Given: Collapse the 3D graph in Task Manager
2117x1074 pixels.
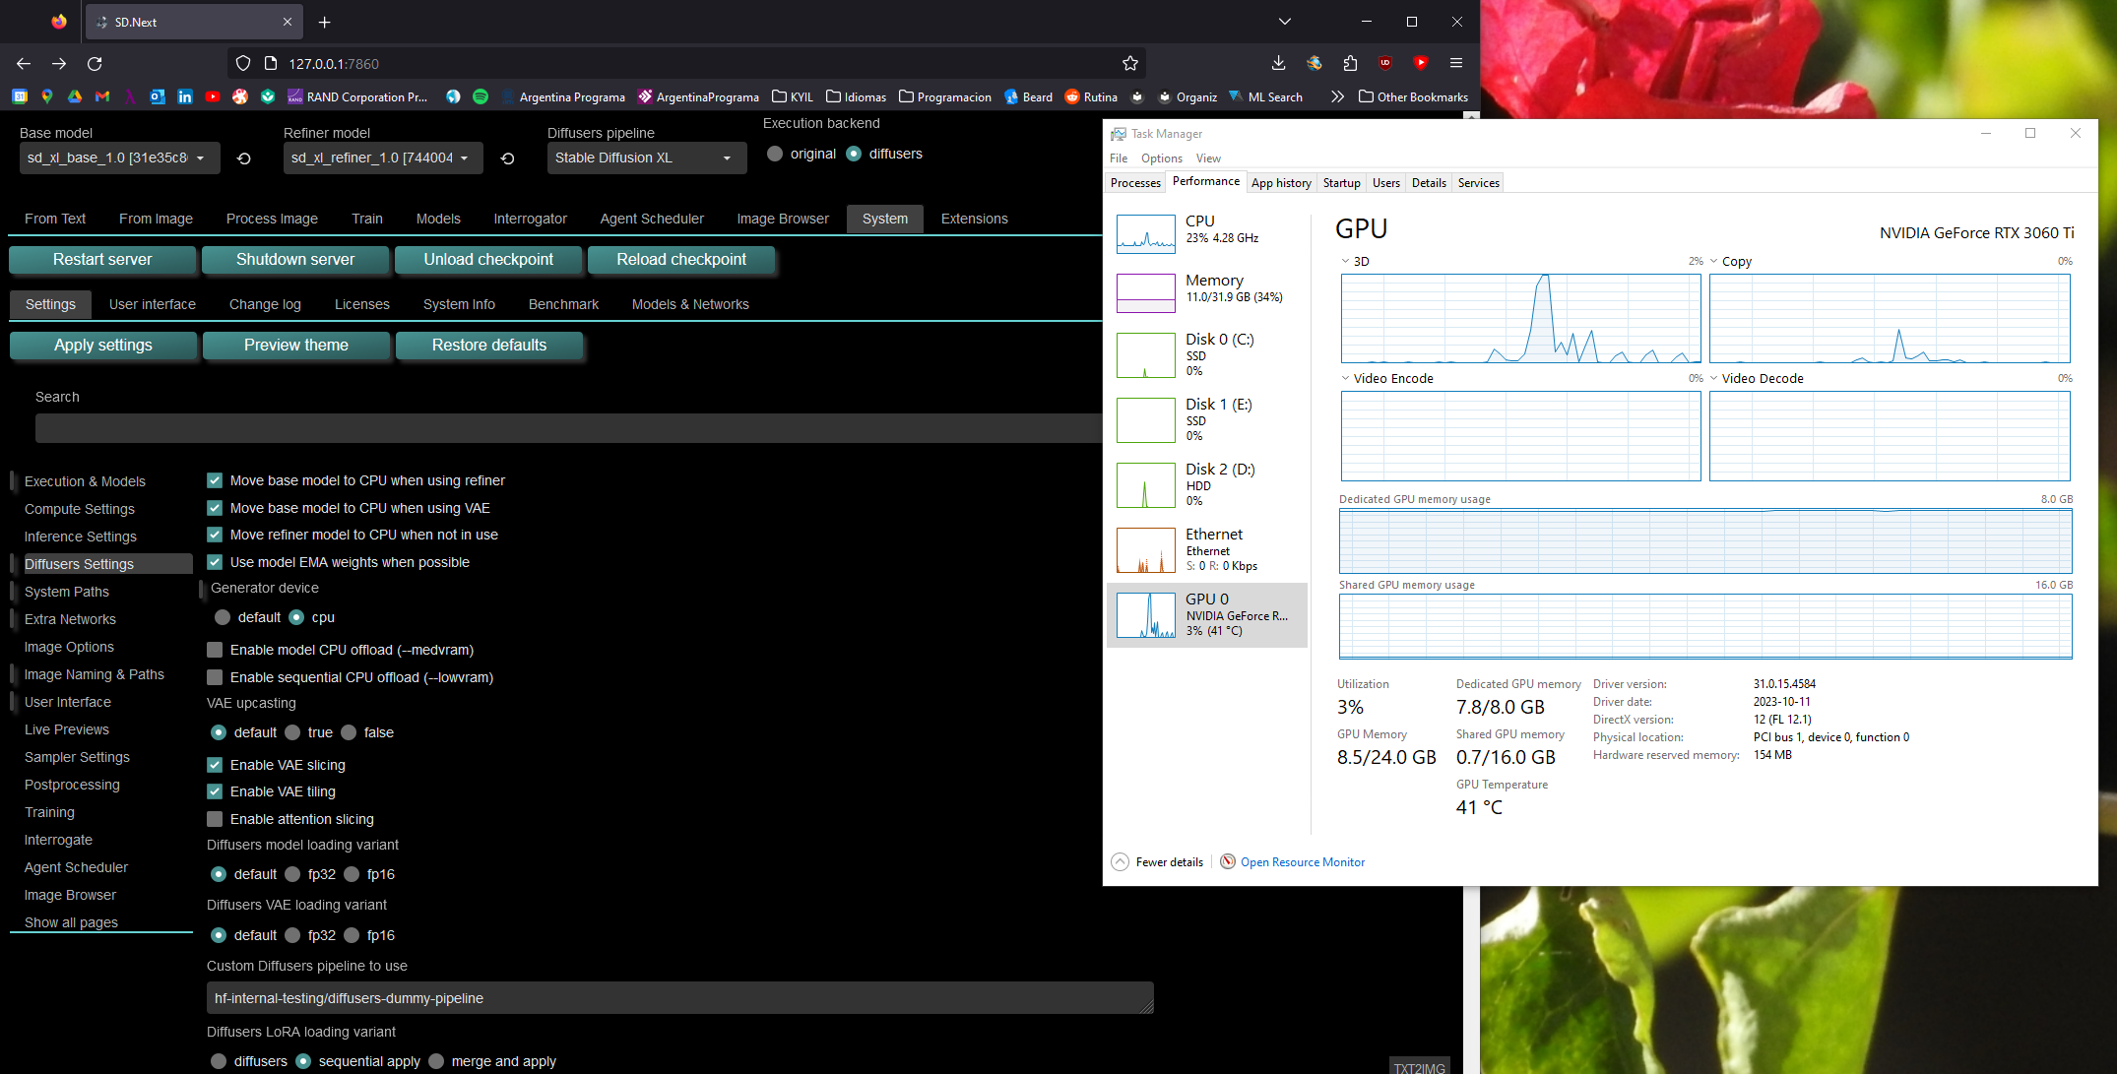Looking at the screenshot, I should (x=1345, y=260).
